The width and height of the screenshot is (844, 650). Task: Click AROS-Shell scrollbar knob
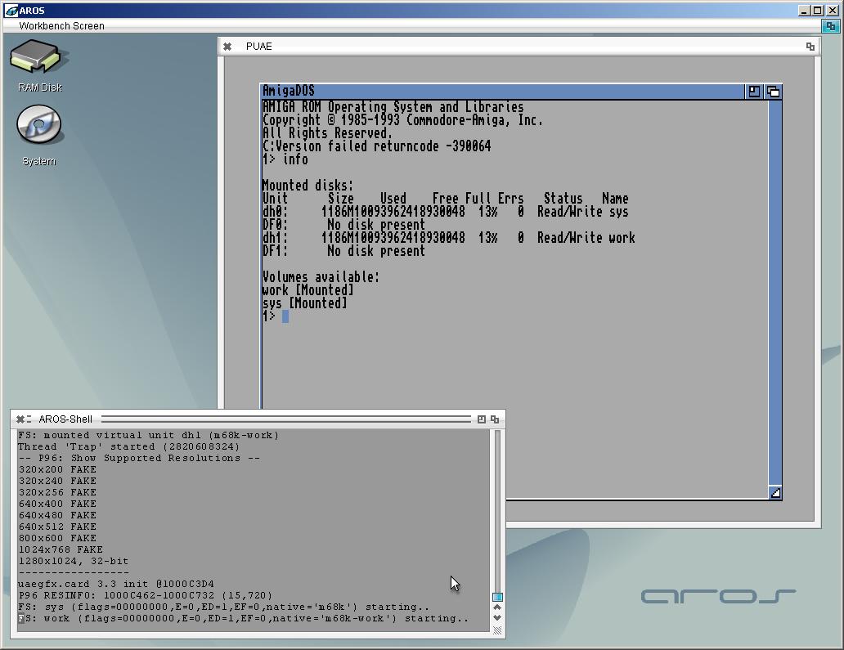click(497, 597)
